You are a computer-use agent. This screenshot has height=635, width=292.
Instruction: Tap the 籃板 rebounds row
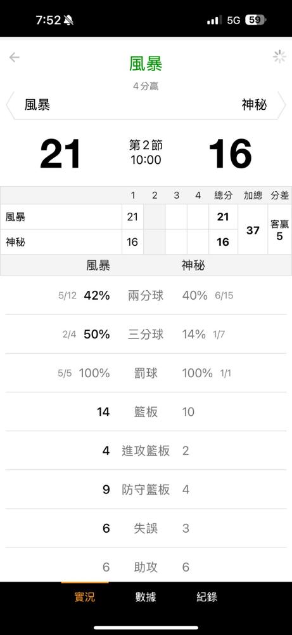[146, 412]
